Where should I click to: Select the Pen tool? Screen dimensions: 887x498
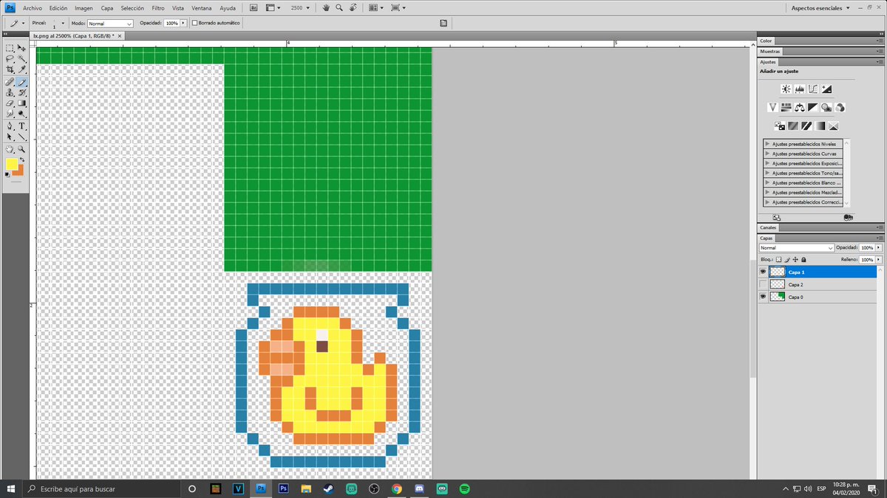10,126
